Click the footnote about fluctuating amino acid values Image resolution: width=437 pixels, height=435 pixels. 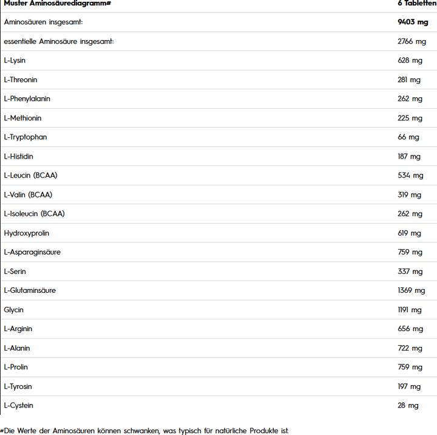(x=144, y=430)
